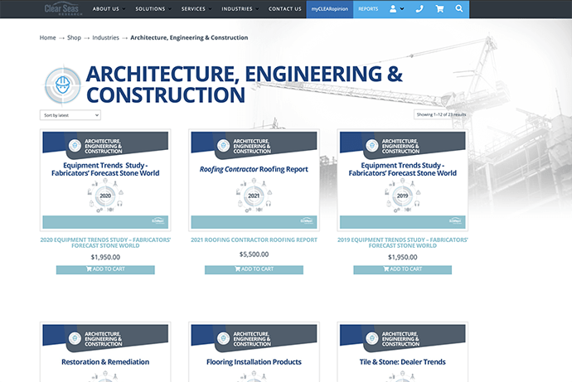Go to Shop breadcrumb
572x382 pixels.
(74, 37)
